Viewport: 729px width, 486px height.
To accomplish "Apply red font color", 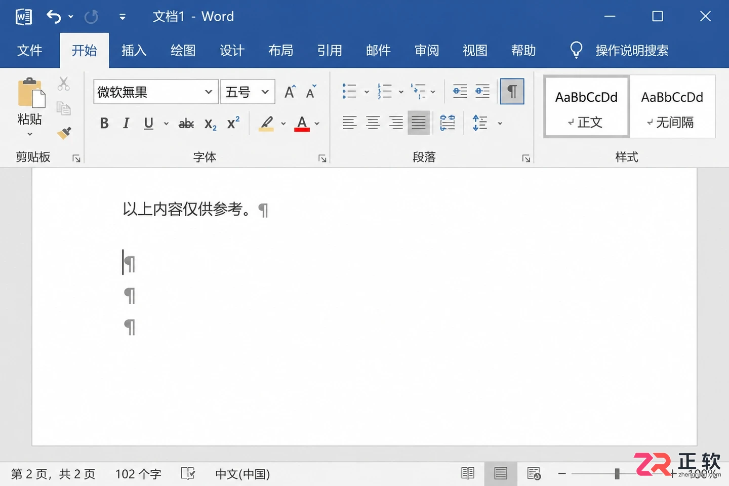I will [302, 123].
